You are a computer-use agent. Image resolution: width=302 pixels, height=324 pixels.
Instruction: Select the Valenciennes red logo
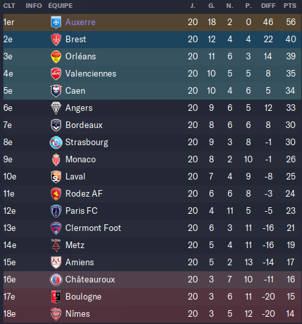point(56,74)
